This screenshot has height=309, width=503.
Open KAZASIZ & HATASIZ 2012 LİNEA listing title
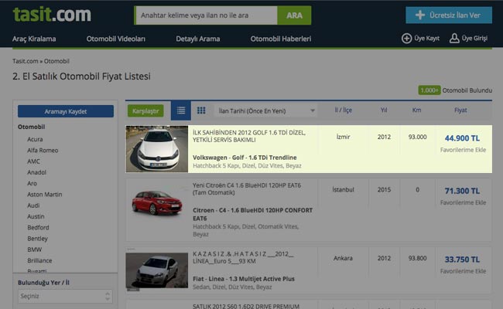coord(243,257)
